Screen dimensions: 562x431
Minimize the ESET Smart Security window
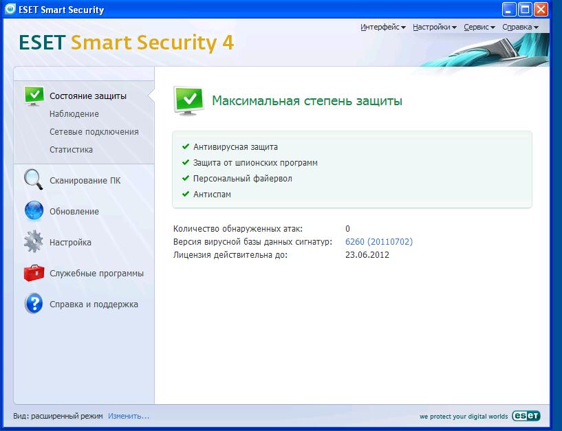[x=508, y=9]
